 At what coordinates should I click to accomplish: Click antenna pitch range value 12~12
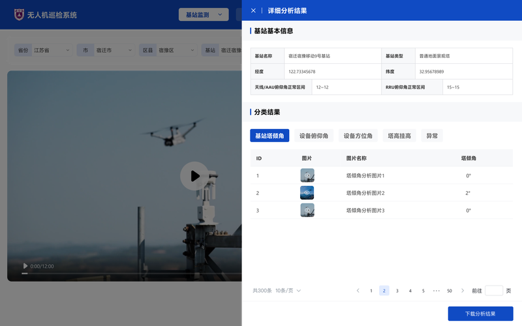tap(322, 87)
